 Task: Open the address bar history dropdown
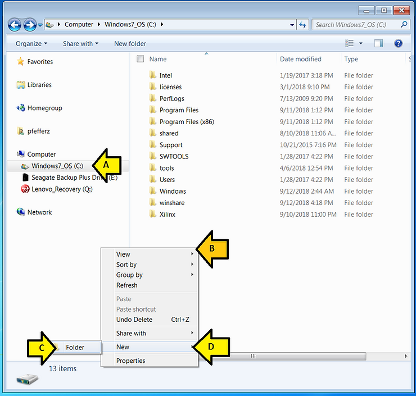292,25
